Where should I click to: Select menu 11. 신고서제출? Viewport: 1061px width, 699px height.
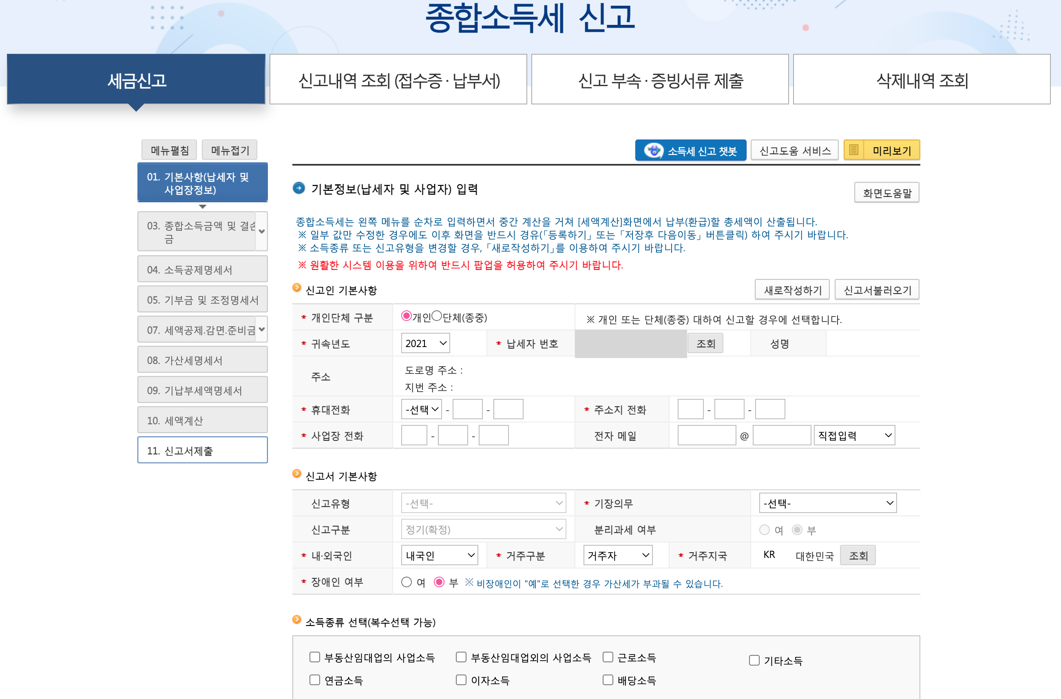coord(202,450)
